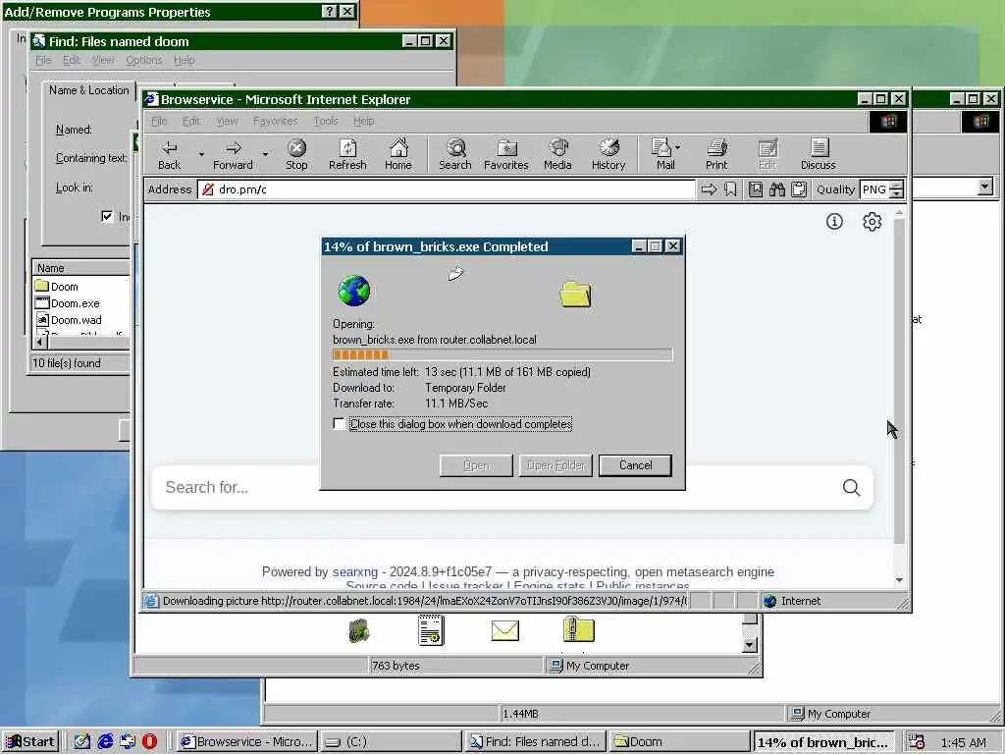This screenshot has width=1005, height=754.
Task: Switch to the (C:) taskbar button
Action: 391,742
